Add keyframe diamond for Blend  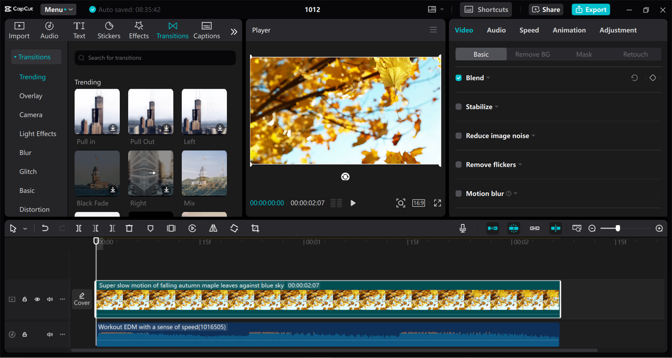[653, 78]
